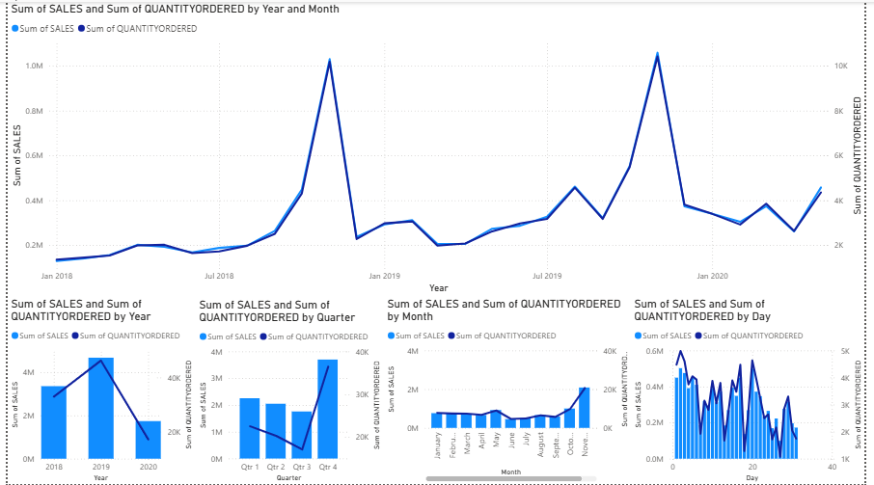Viewport: 874px width, 485px height.
Task: Click the by Year and Month chart title
Action: (x=175, y=10)
